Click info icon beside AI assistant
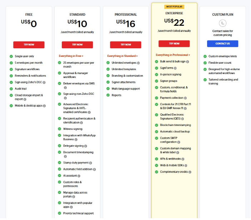The height and width of the screenshot is (220, 251). (x=79, y=176)
